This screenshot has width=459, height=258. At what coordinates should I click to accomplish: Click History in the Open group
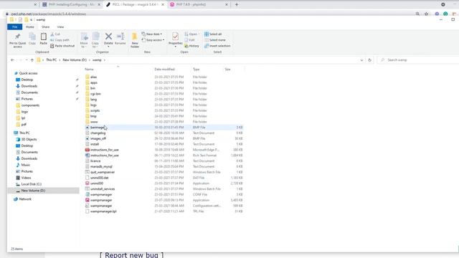pos(191,46)
